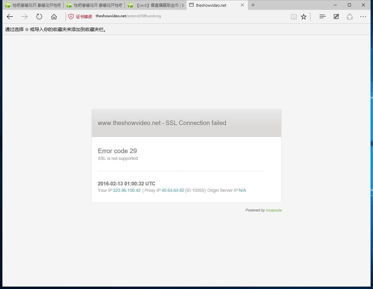Click the 证书错误 warning text
The height and width of the screenshot is (289, 373).
84,17
